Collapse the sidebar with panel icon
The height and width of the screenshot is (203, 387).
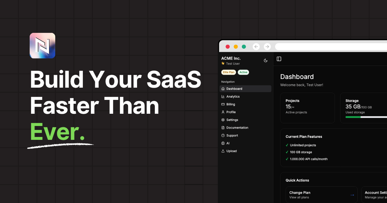pyautogui.click(x=279, y=59)
